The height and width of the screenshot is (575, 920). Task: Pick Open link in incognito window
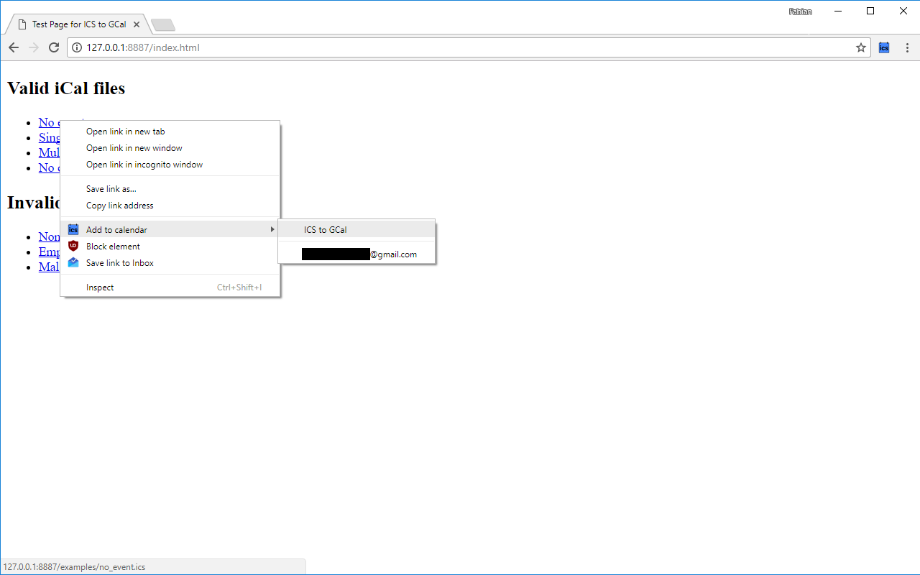tap(144, 165)
